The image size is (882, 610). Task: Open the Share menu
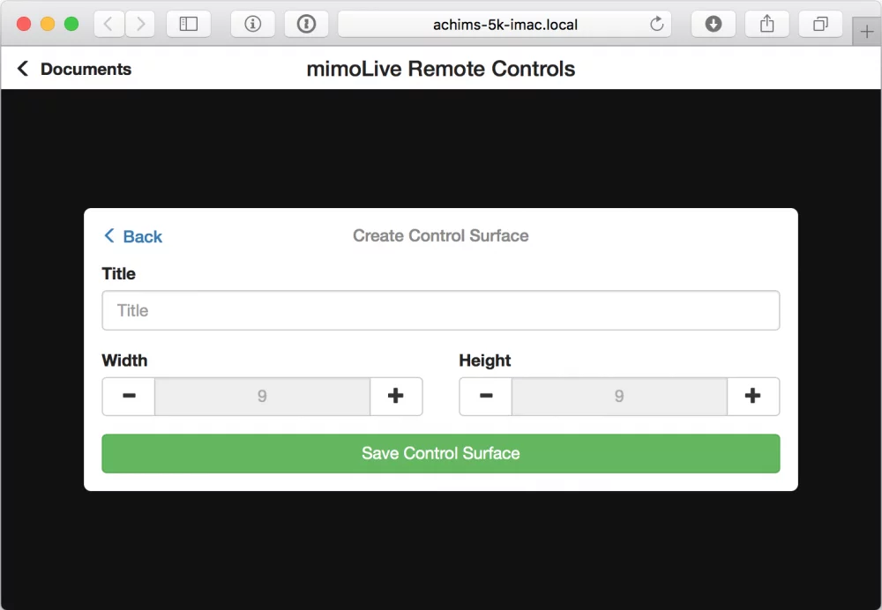coord(767,24)
